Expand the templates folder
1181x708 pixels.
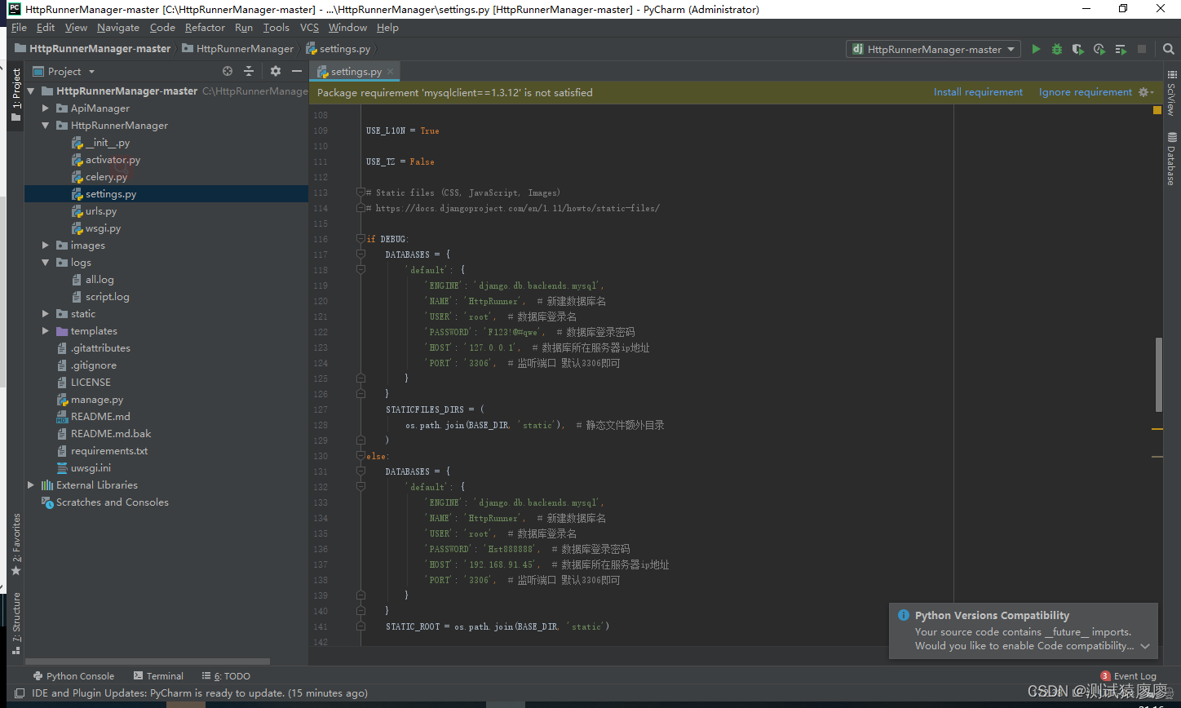point(45,330)
